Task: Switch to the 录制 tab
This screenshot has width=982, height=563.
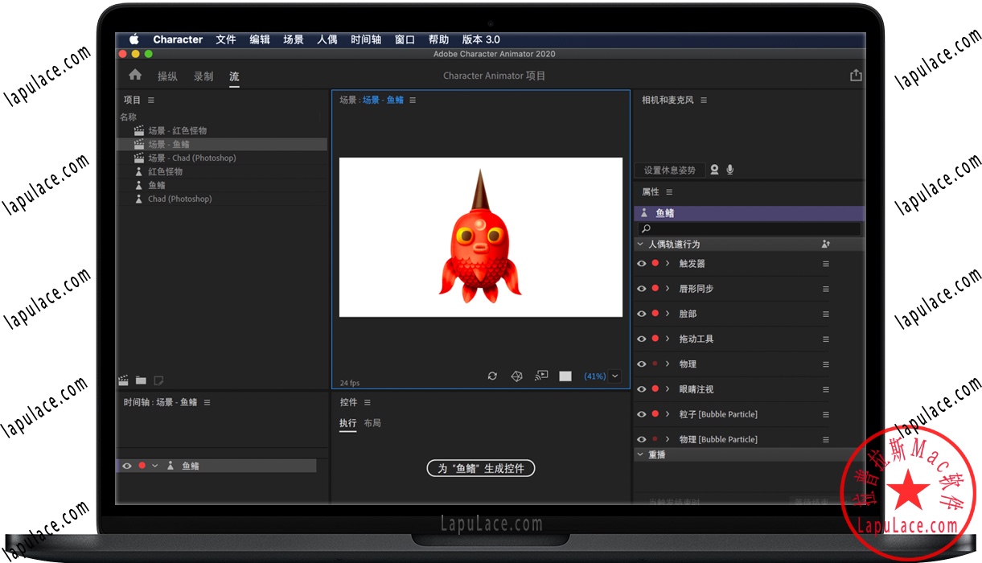Action: (203, 76)
